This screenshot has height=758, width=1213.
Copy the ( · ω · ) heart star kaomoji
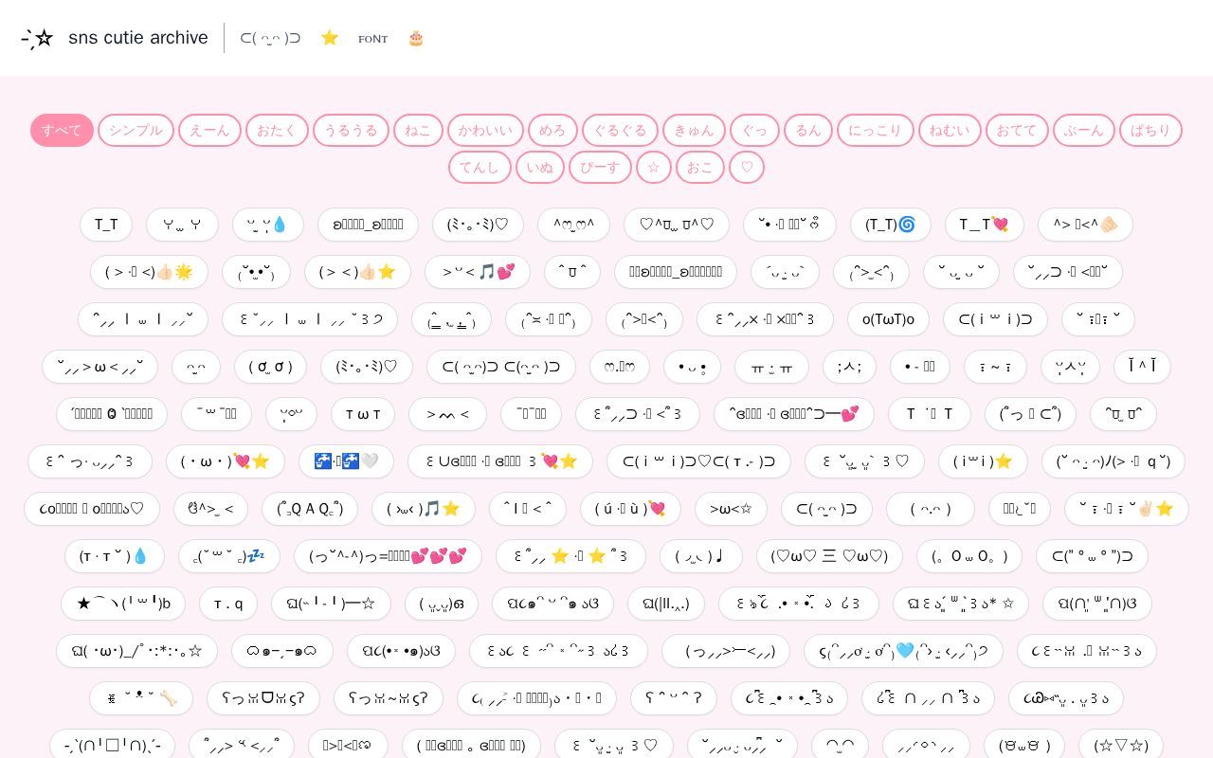[225, 461]
